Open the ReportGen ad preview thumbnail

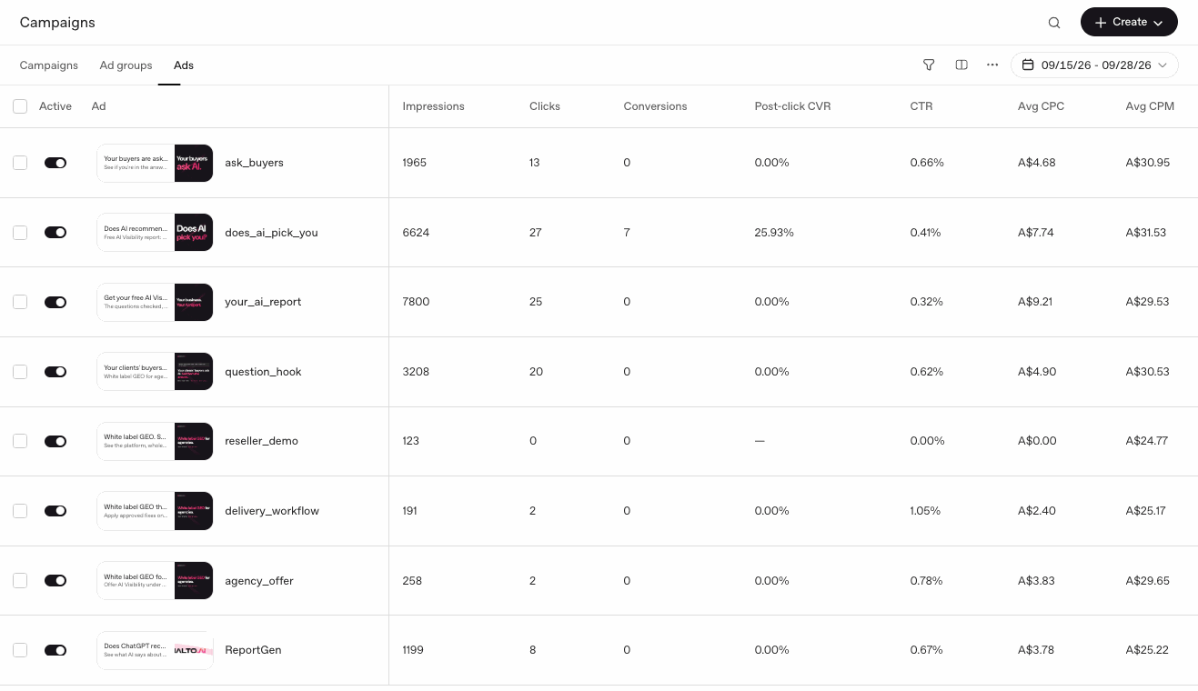click(x=155, y=650)
